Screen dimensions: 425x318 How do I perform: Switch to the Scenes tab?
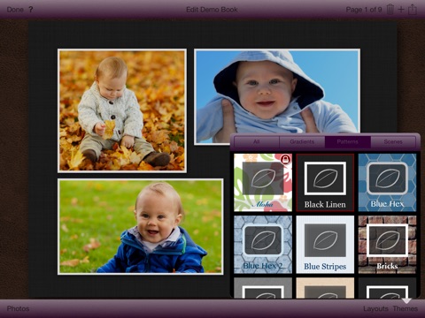point(393,142)
